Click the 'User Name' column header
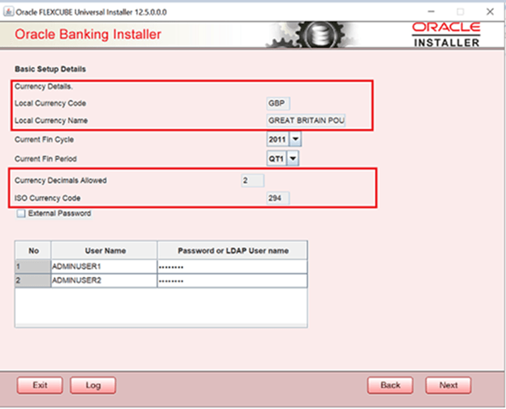This screenshot has height=409, width=506. pyautogui.click(x=104, y=251)
